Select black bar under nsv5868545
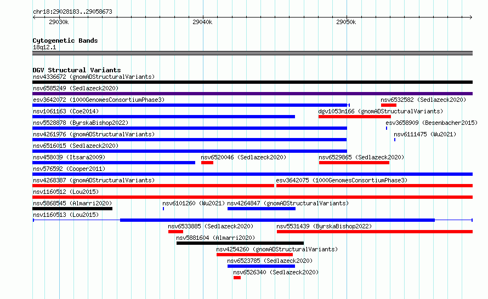Image resolution: width=488 pixels, height=299 pixels. [x=72, y=209]
